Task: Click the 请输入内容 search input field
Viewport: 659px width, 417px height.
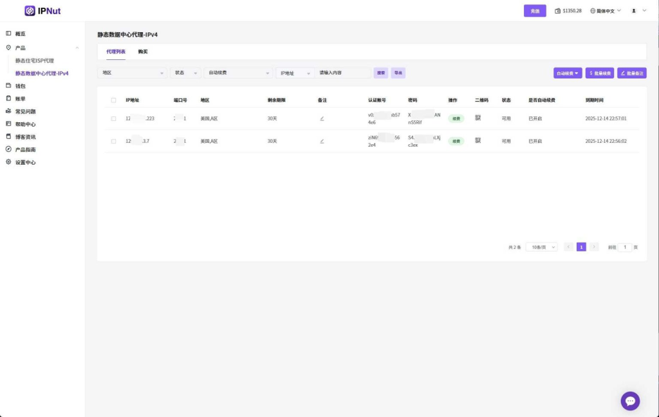Action: [343, 73]
